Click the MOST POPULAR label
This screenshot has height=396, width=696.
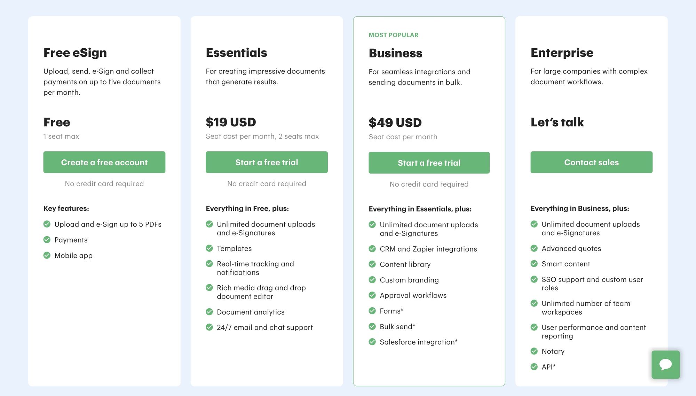tap(393, 35)
